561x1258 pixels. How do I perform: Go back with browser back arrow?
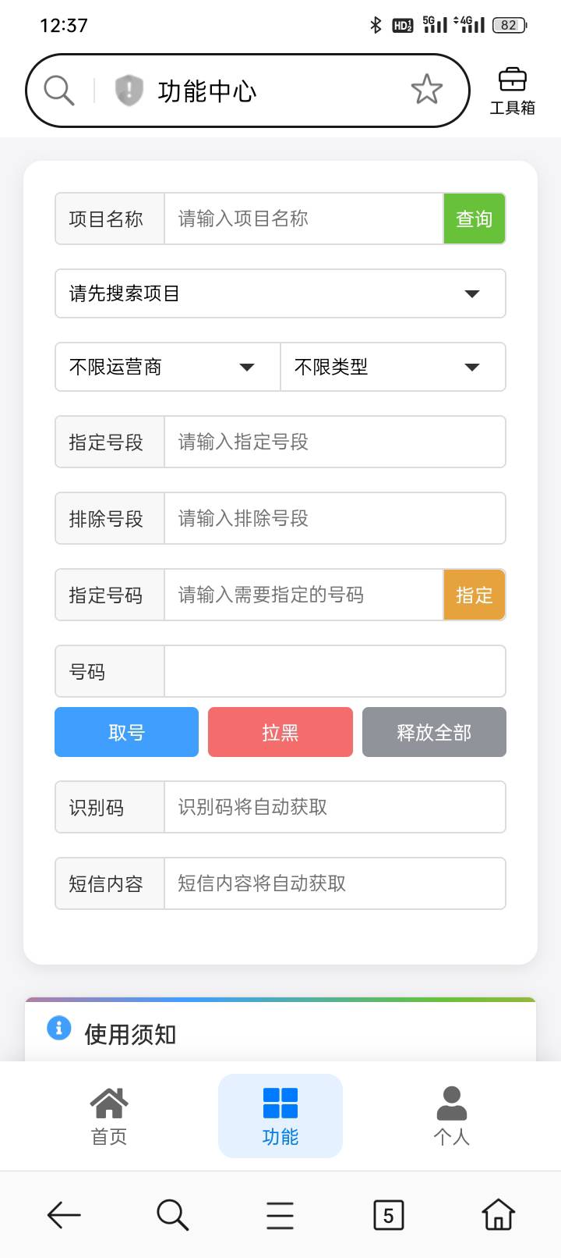pyautogui.click(x=64, y=1214)
